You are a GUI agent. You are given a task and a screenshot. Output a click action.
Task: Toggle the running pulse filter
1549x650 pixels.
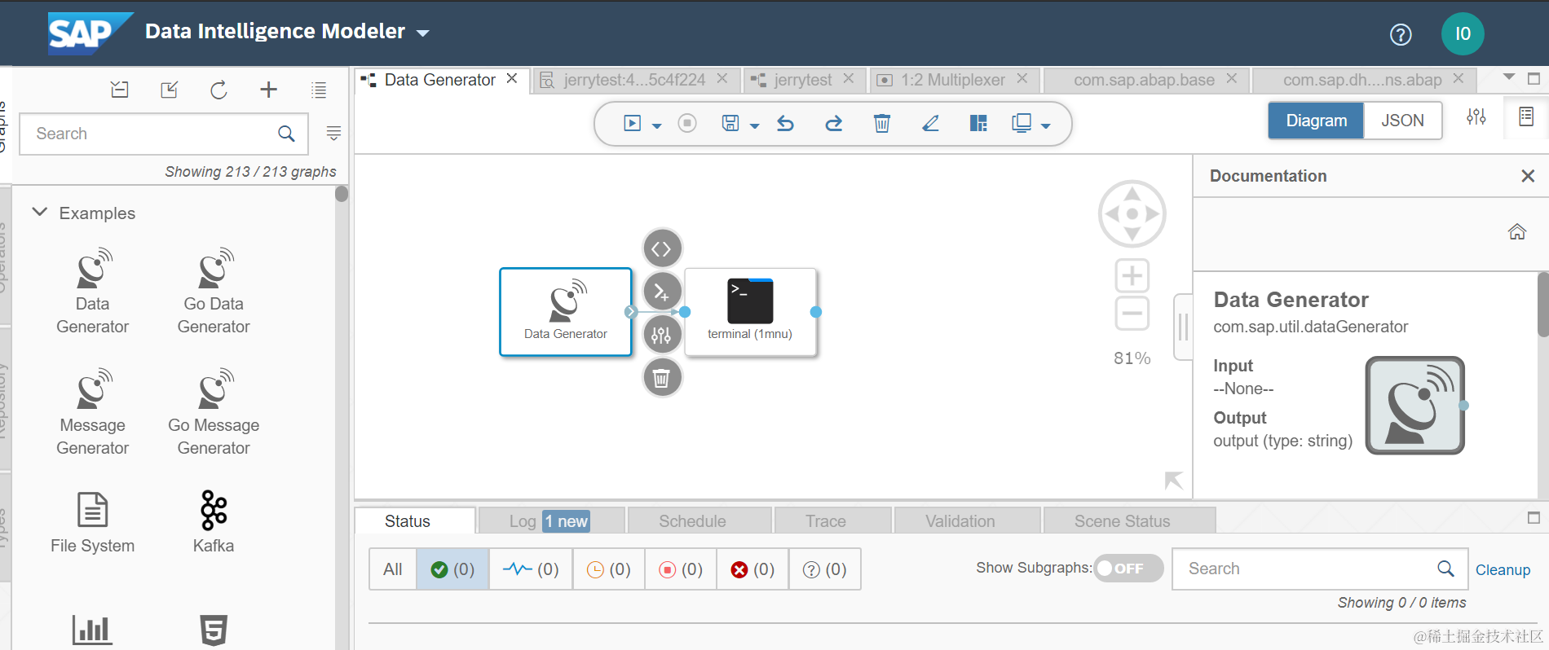coord(531,569)
